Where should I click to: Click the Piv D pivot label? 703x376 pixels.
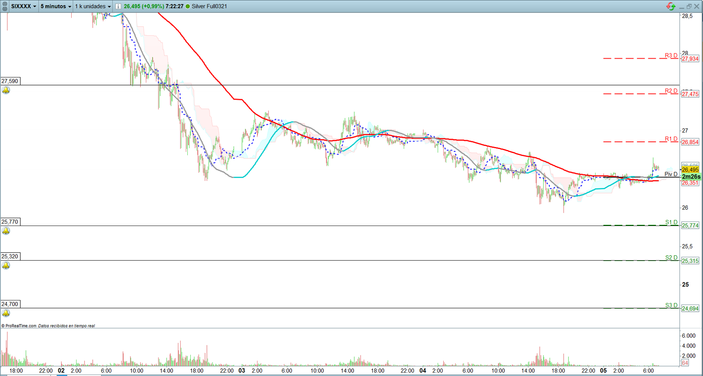tap(671, 174)
